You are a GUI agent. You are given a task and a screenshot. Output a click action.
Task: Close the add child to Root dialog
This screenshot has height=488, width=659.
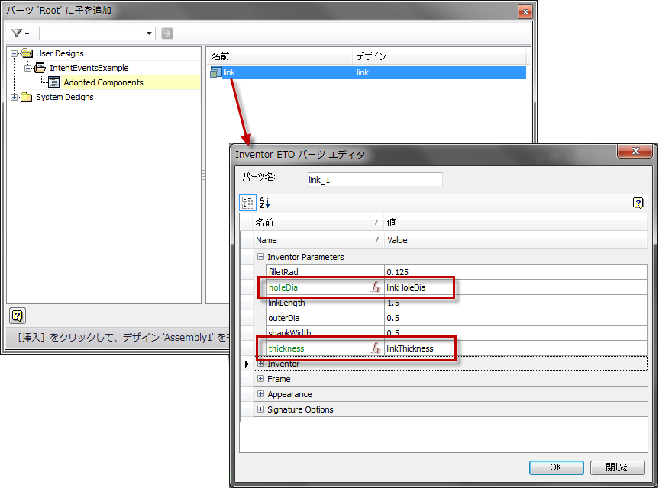click(x=525, y=11)
